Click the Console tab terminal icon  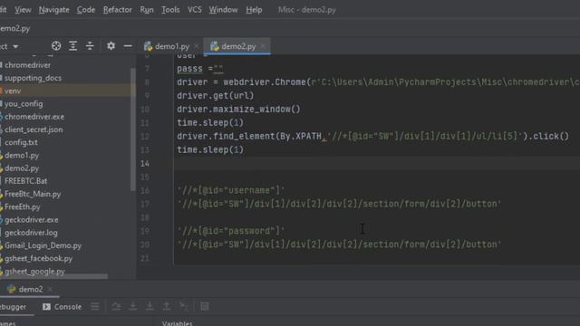[x=46, y=307]
